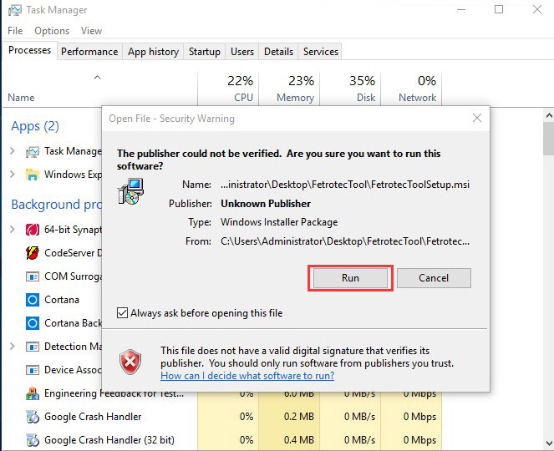Click the FetrotecToolSetup.msi file name path
Viewport: 554px width, 451px height.
coord(345,185)
